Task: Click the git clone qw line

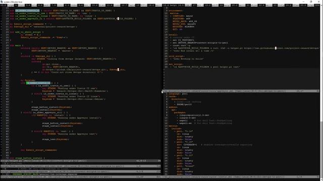Action: click(51, 64)
